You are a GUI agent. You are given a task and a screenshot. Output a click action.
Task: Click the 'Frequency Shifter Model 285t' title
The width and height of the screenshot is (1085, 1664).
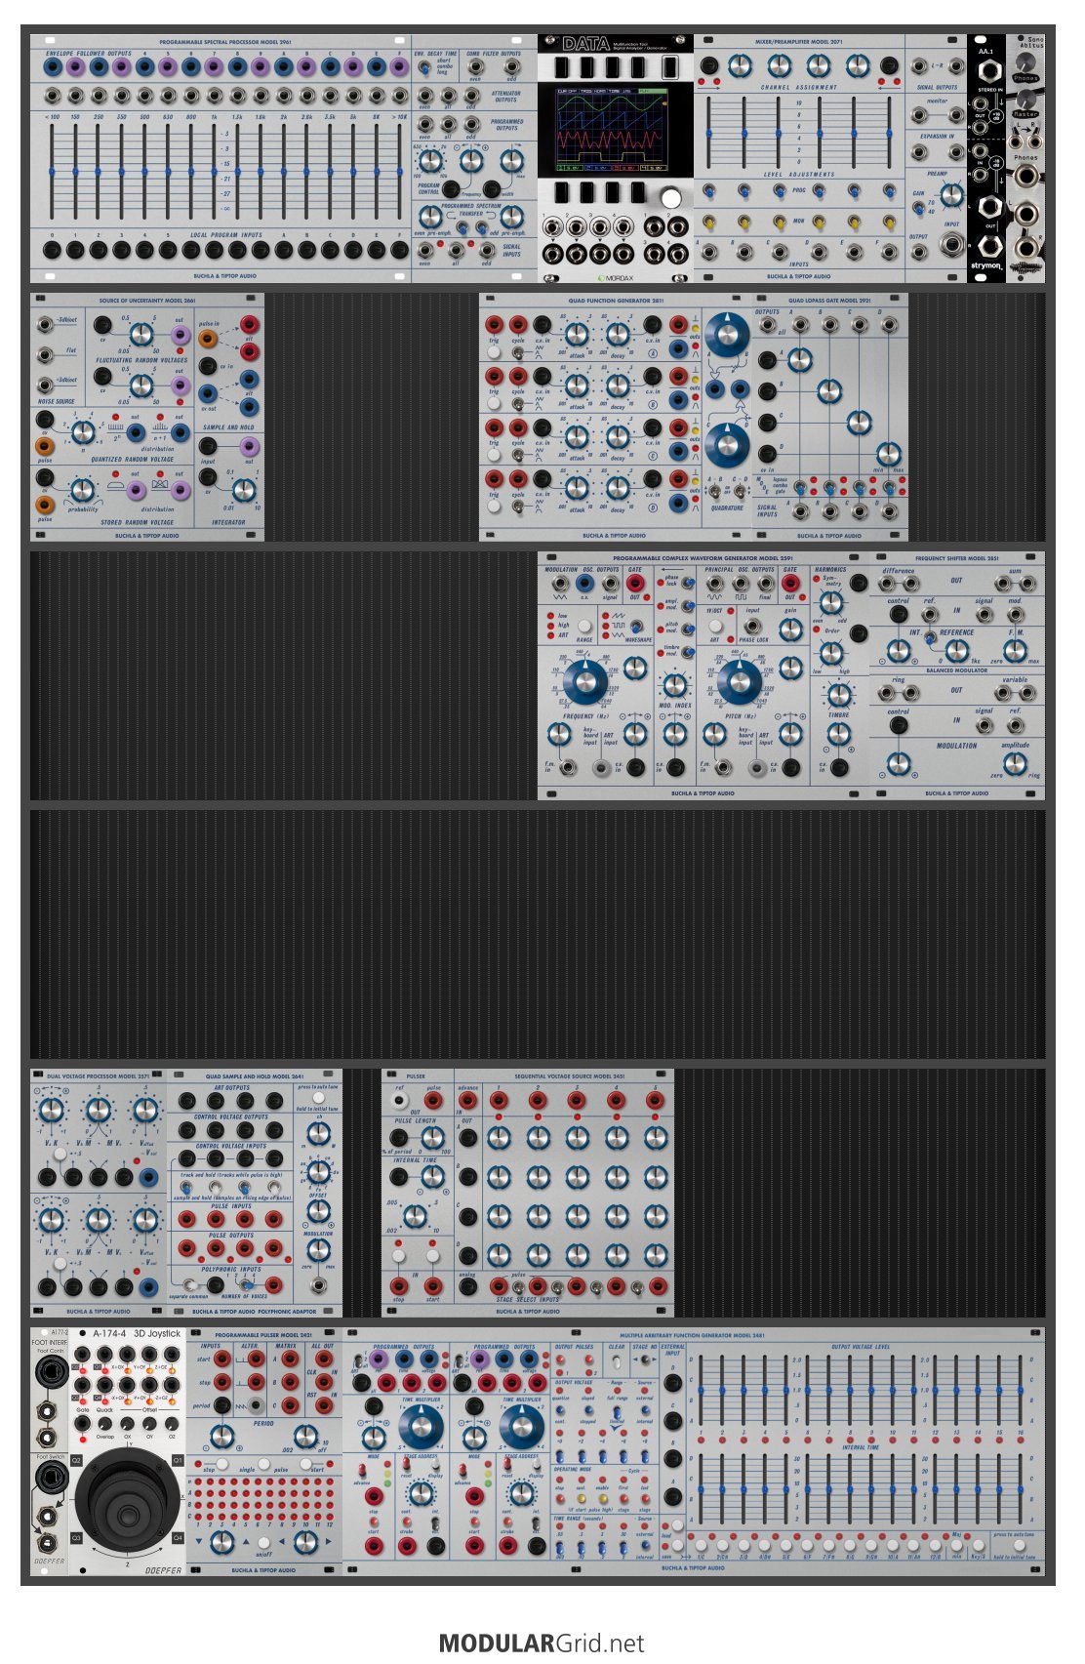(957, 559)
